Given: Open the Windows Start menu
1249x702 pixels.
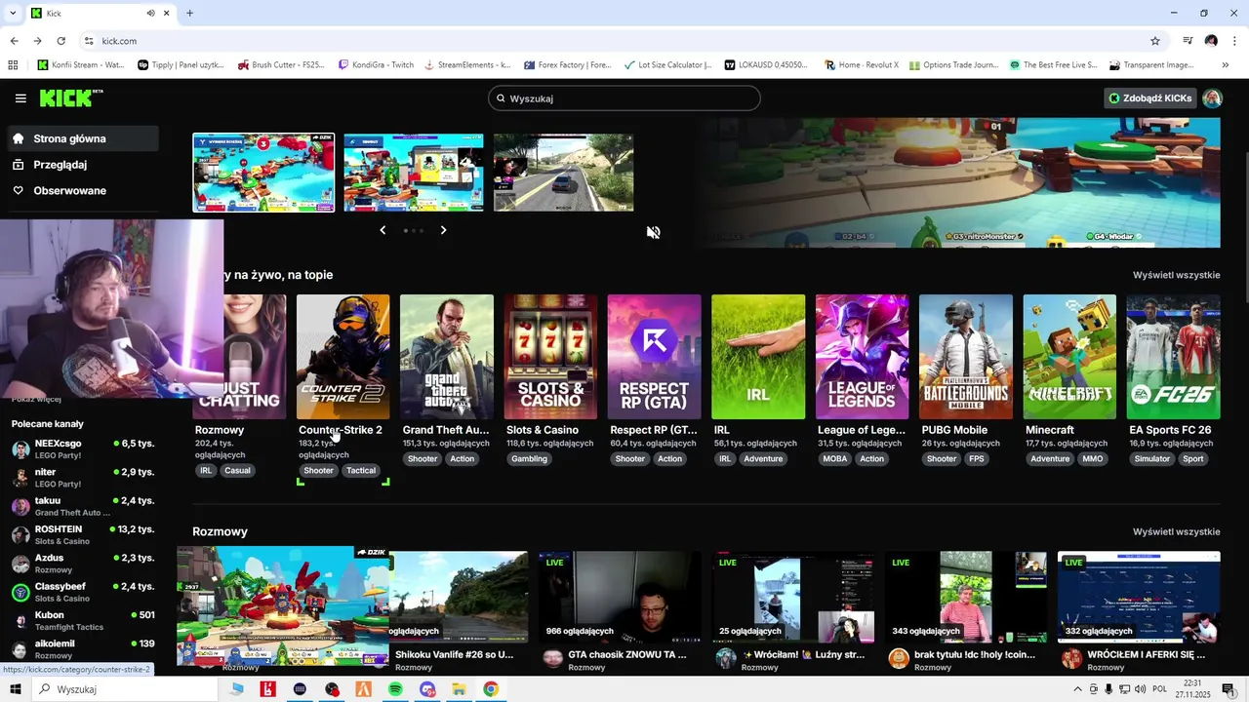Looking at the screenshot, I should [x=16, y=689].
